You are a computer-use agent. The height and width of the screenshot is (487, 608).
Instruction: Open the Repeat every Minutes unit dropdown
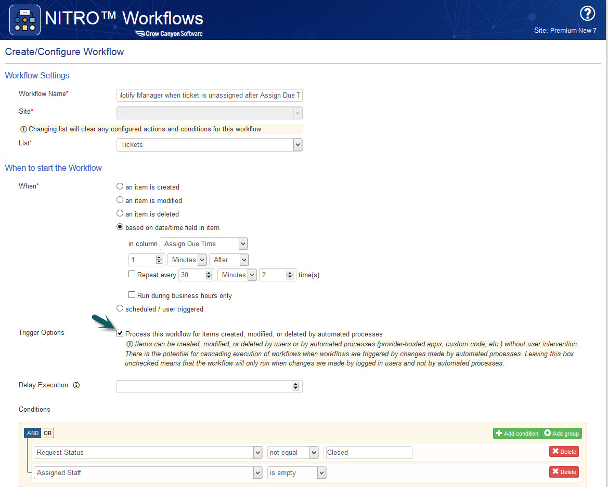pos(237,275)
